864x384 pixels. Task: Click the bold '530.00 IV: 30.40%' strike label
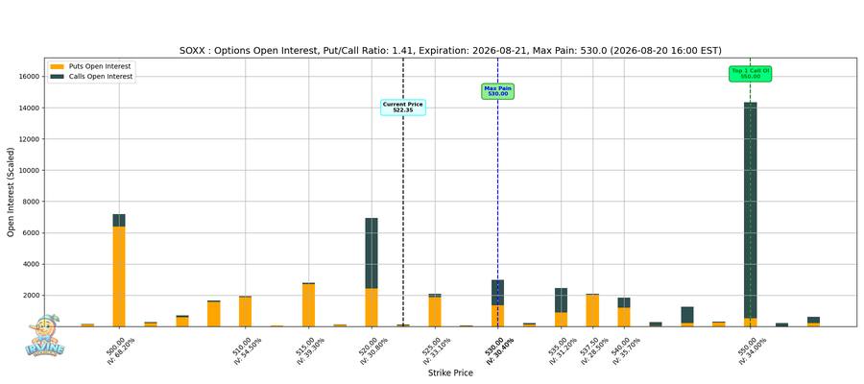tap(499, 351)
